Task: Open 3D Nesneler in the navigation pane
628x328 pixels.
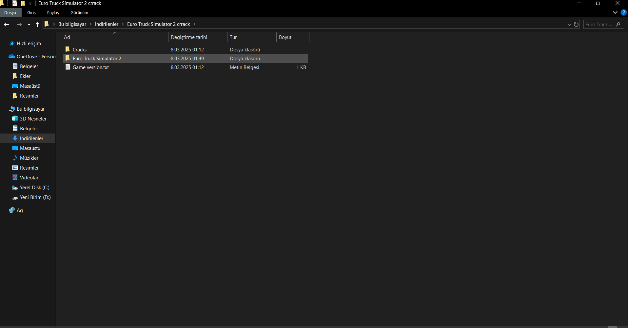Action: [x=33, y=119]
